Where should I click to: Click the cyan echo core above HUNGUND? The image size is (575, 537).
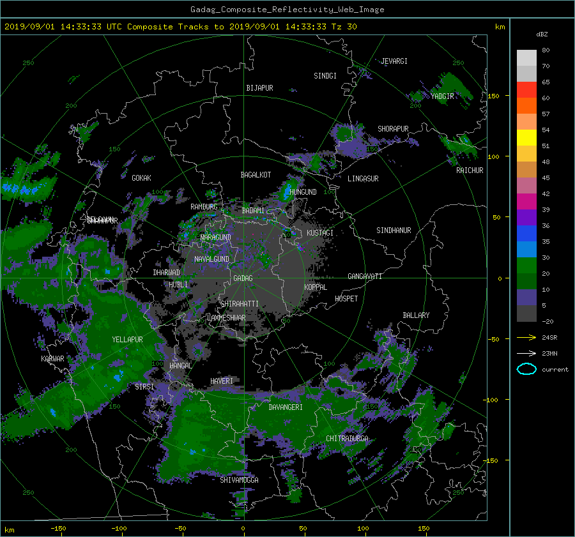[287, 193]
